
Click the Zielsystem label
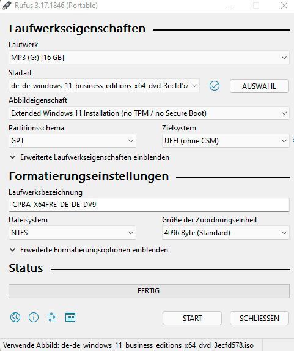(179, 128)
